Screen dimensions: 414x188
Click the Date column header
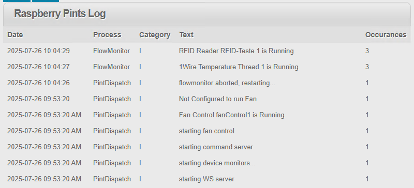pyautogui.click(x=15, y=35)
